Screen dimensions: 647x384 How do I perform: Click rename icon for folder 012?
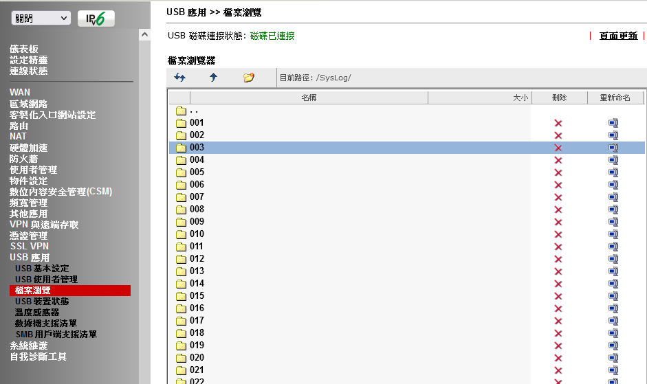pyautogui.click(x=613, y=259)
